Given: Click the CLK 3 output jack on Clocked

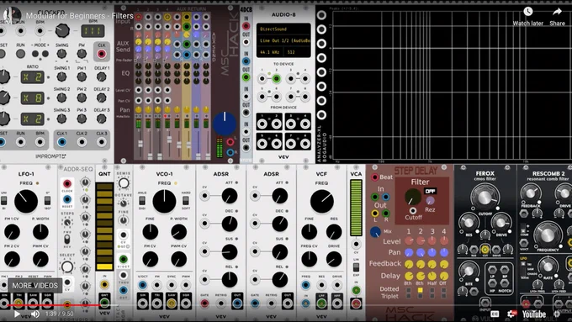Looking at the screenshot, I should coord(102,142).
